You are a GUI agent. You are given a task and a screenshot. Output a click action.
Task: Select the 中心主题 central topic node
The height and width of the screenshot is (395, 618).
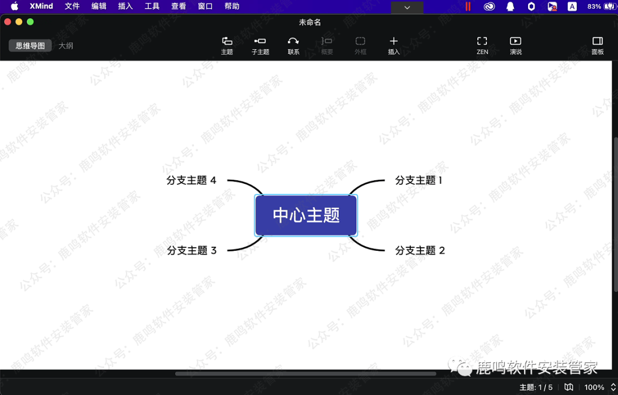click(x=306, y=215)
